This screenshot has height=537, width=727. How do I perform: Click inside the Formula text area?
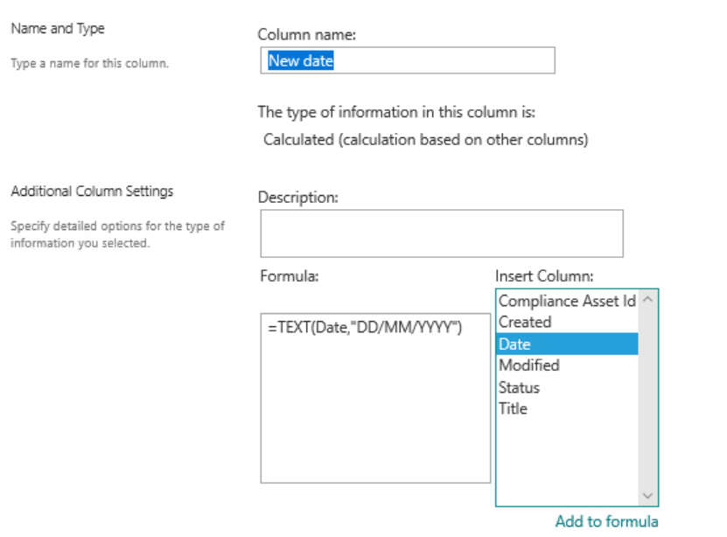(376, 402)
